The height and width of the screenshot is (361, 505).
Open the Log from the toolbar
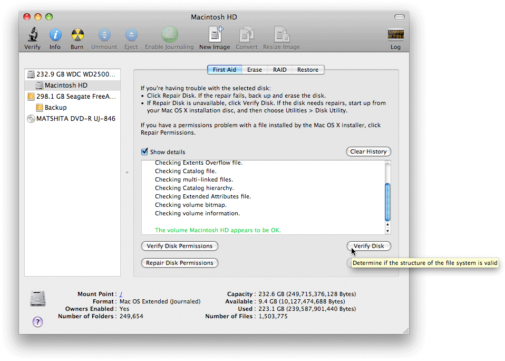click(395, 35)
